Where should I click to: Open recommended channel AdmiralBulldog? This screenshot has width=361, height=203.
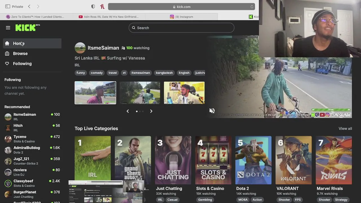32,150
